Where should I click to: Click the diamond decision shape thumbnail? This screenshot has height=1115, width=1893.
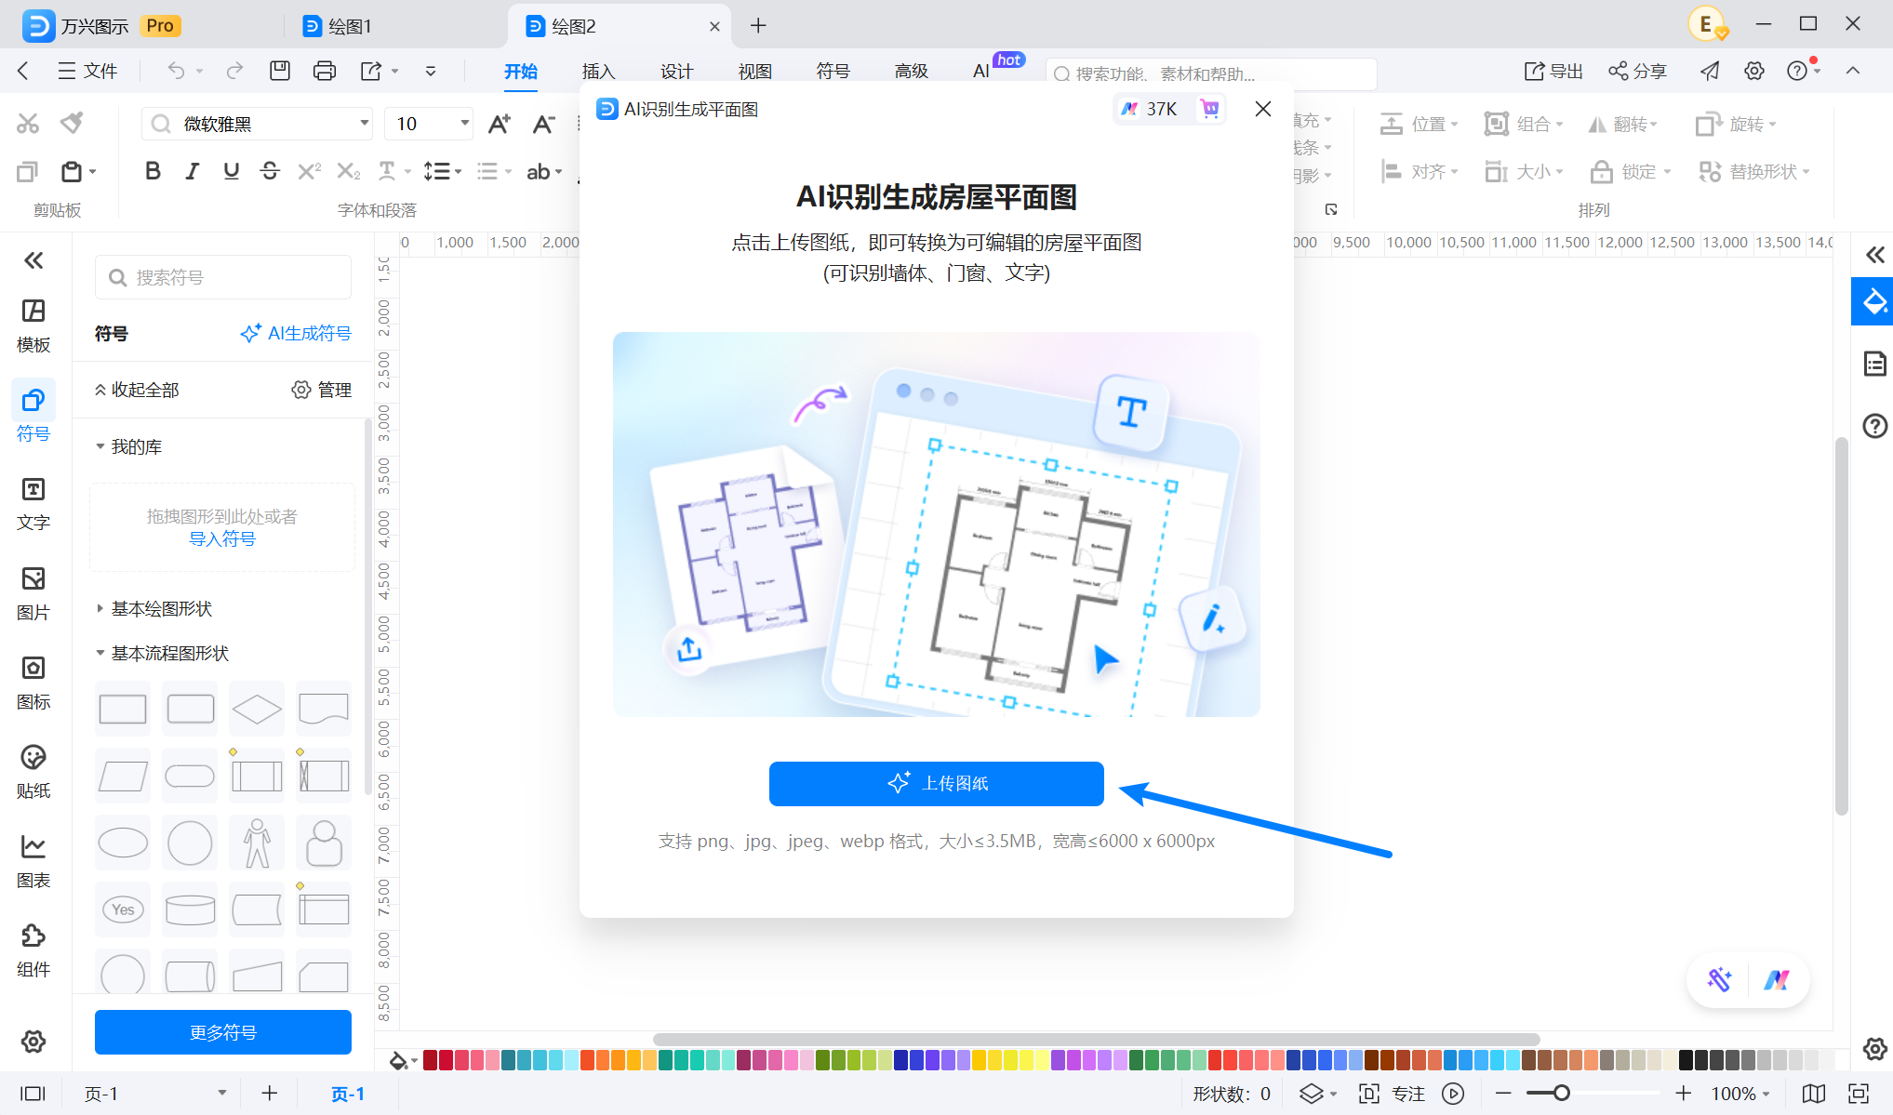point(257,709)
